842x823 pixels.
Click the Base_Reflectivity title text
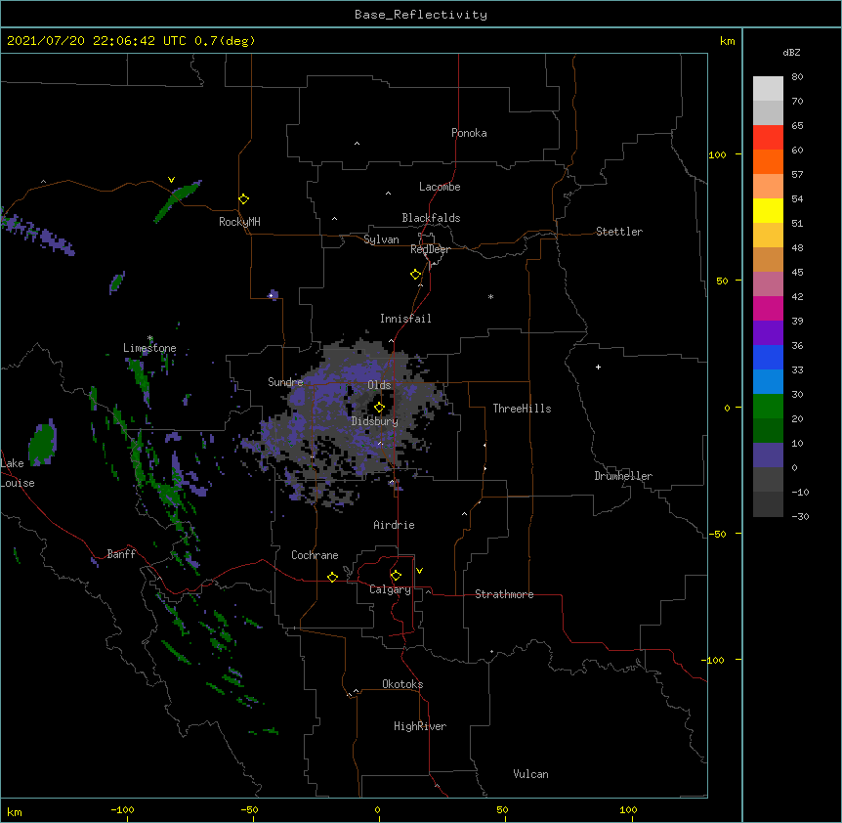421,15
